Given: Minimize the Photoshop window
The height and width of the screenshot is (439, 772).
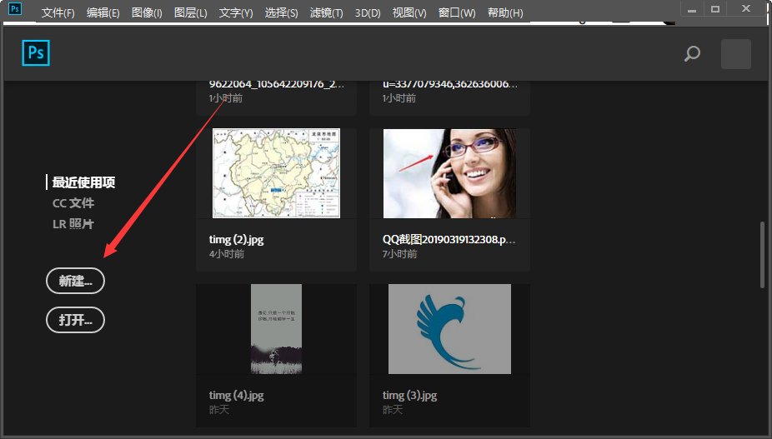Looking at the screenshot, I should (692, 9).
